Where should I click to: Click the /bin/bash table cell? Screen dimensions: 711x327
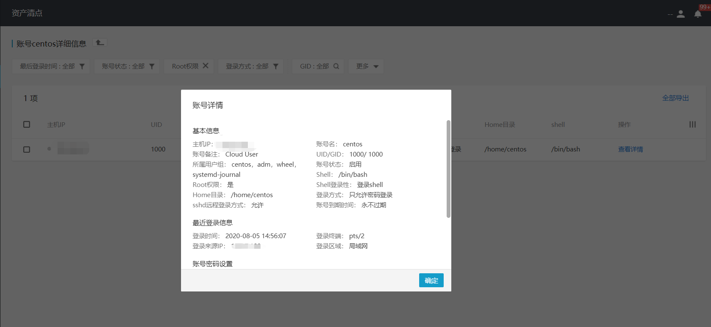click(566, 149)
